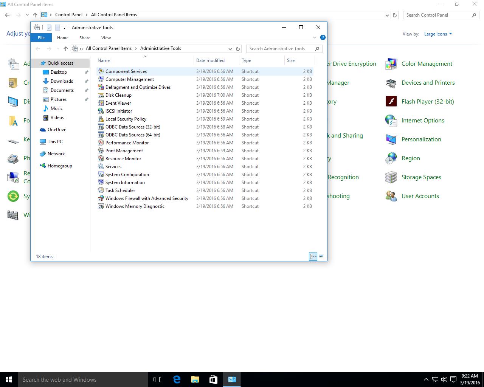Open the Control Panel address bar history dropdown
Image resolution: width=484 pixels, height=387 pixels.
click(387, 15)
